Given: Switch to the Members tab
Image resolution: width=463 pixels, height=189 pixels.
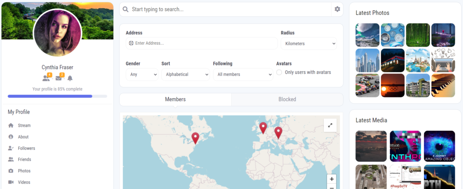Looking at the screenshot, I should point(175,100).
